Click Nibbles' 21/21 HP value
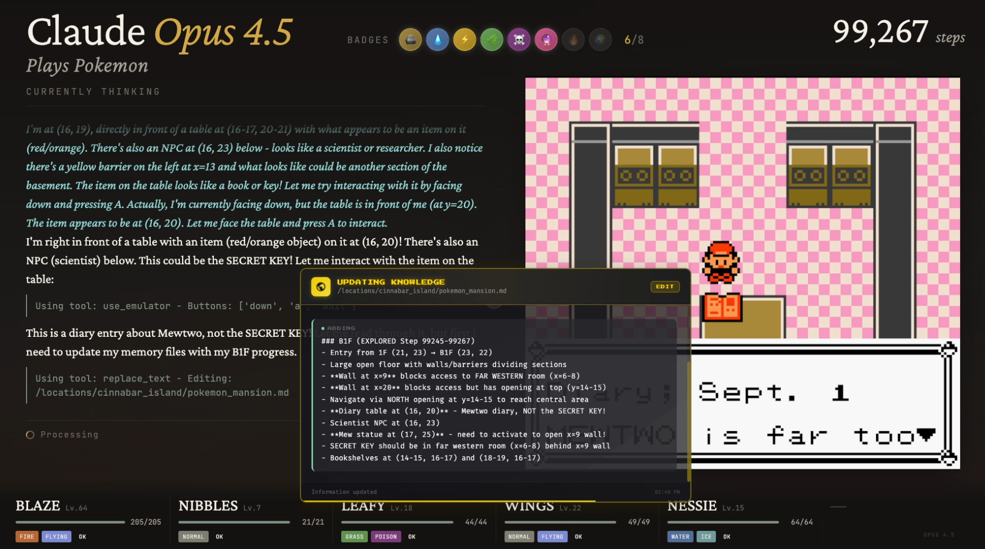The height and width of the screenshot is (549, 985). [x=313, y=522]
